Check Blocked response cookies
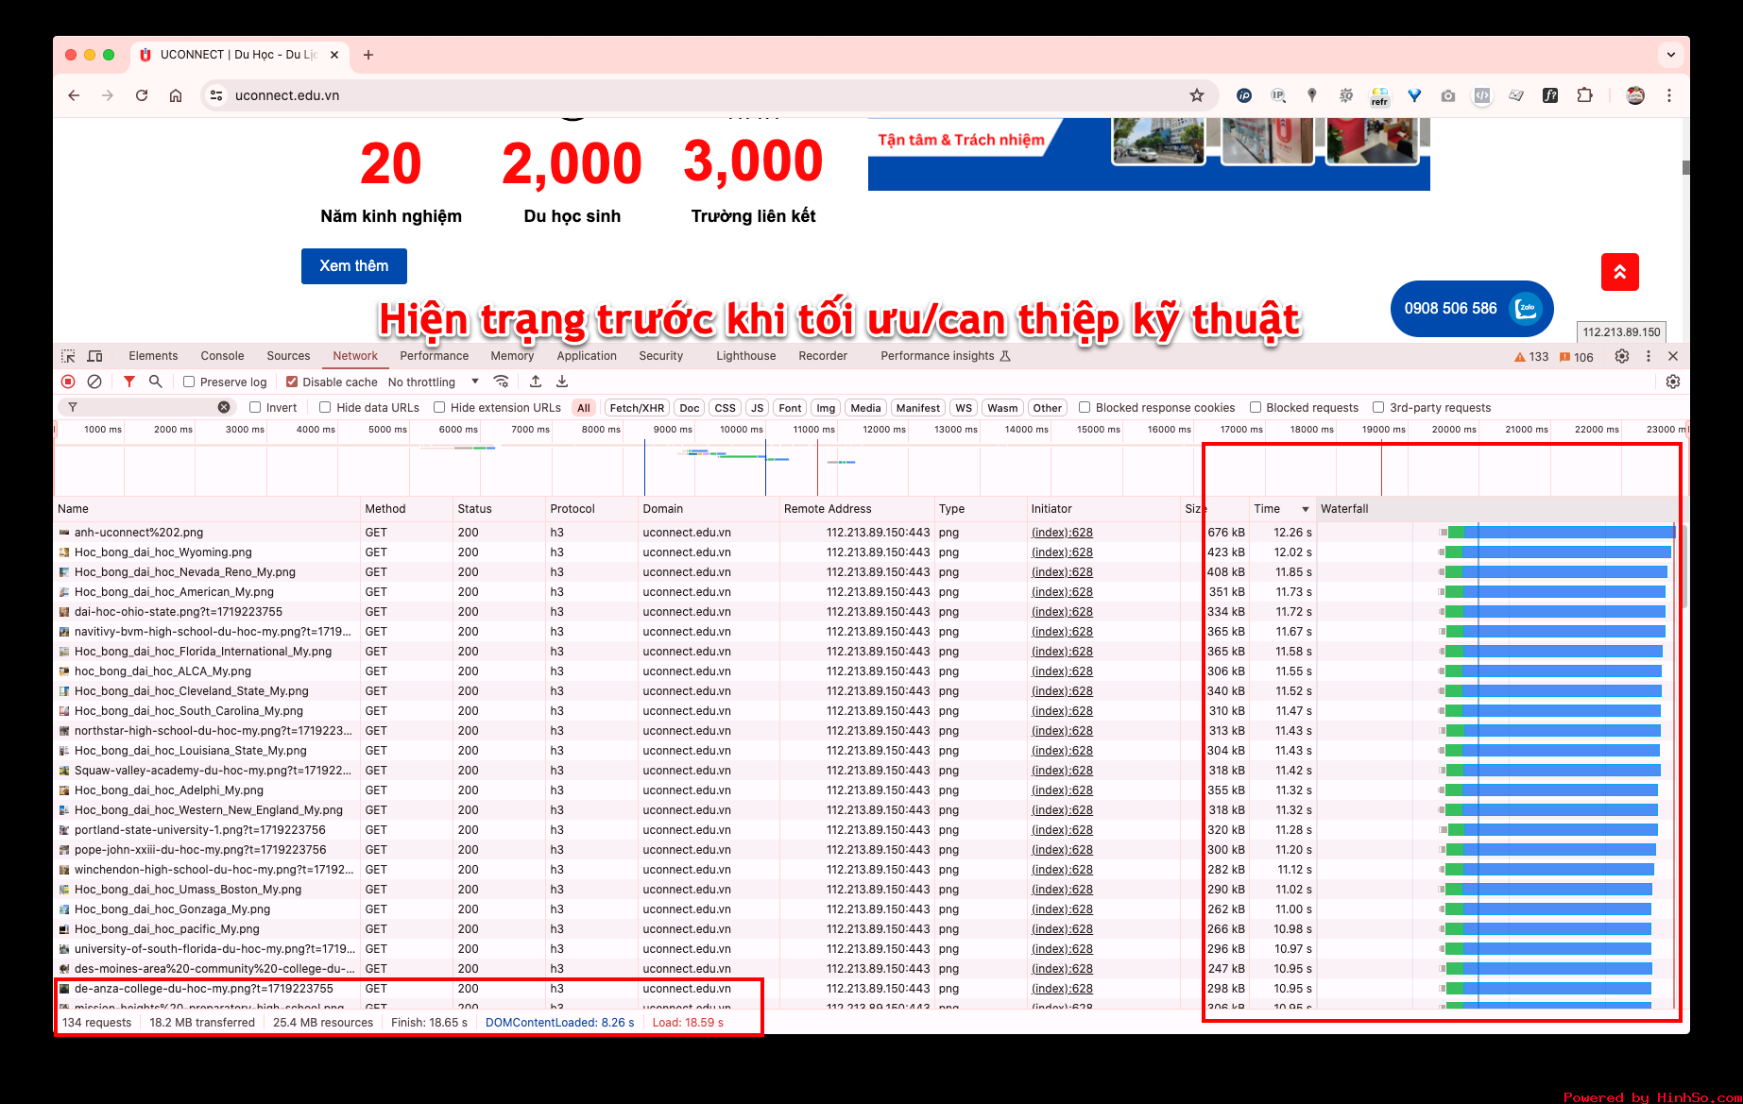1743x1104 pixels. click(1085, 407)
